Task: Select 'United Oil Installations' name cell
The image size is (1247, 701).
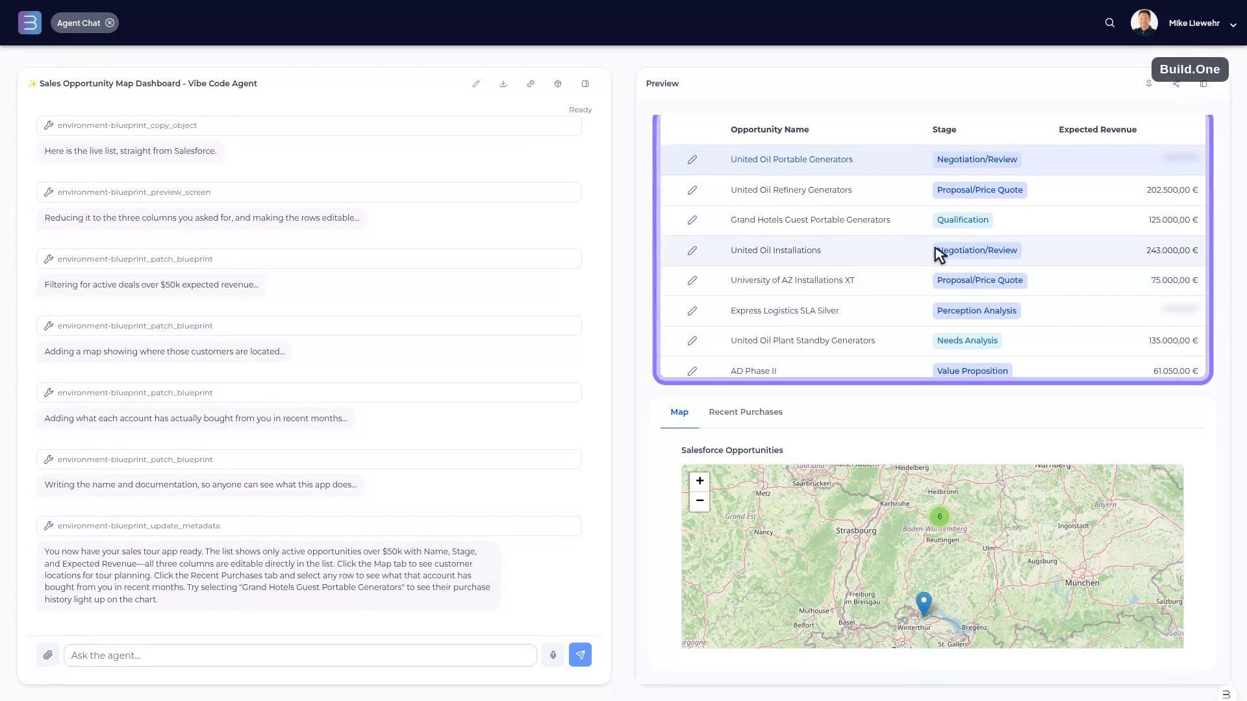Action: pyautogui.click(x=775, y=251)
